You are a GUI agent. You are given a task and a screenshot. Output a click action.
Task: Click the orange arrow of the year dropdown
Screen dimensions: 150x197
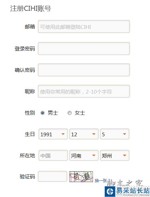click(63, 134)
